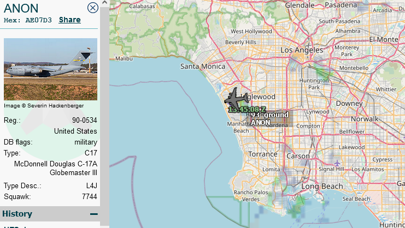
Task: Click the Santa Monica map label
Action: pyautogui.click(x=202, y=67)
